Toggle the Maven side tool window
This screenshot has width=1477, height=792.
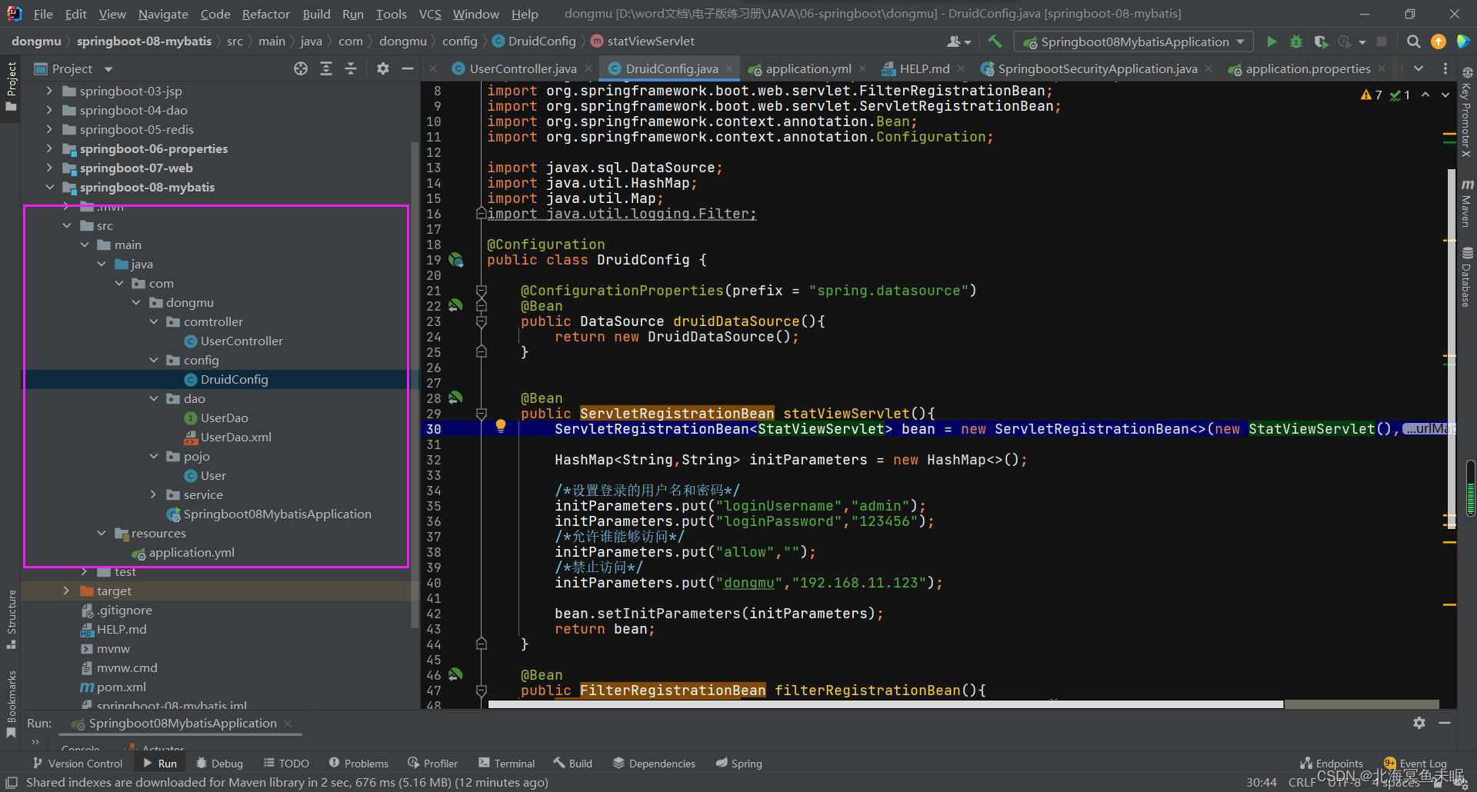tap(1467, 203)
